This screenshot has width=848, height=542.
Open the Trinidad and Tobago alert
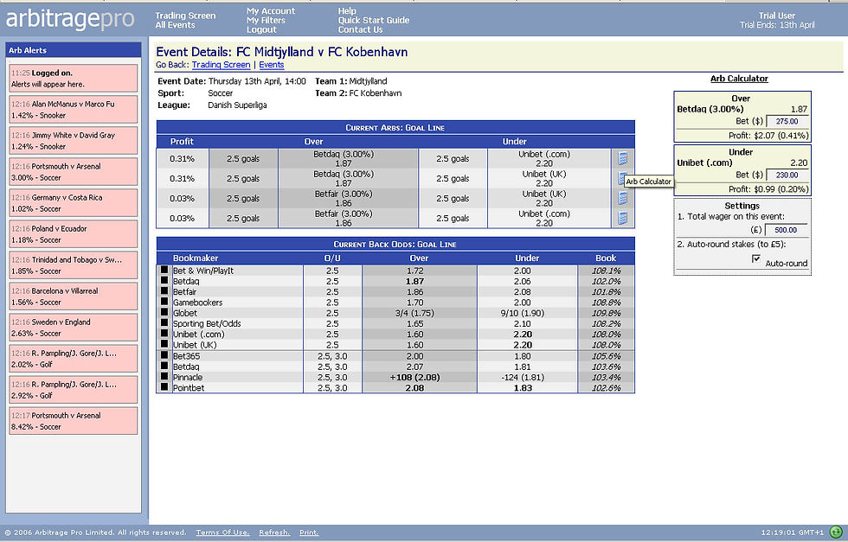(x=73, y=265)
